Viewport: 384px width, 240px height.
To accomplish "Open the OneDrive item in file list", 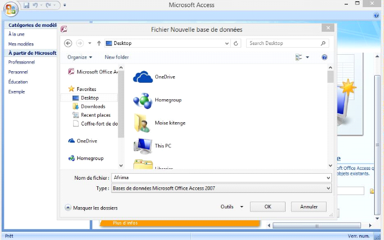I will [164, 77].
